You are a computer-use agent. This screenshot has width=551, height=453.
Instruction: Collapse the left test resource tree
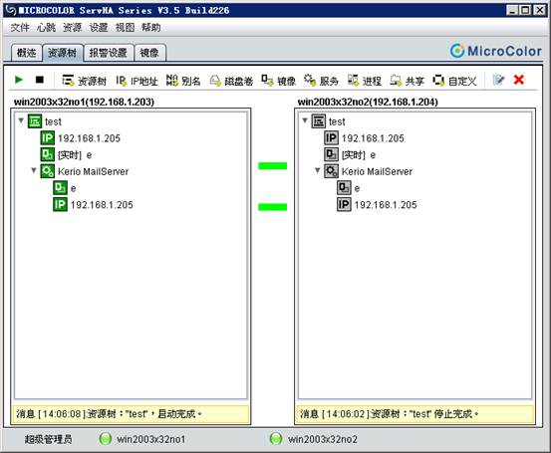pos(21,120)
